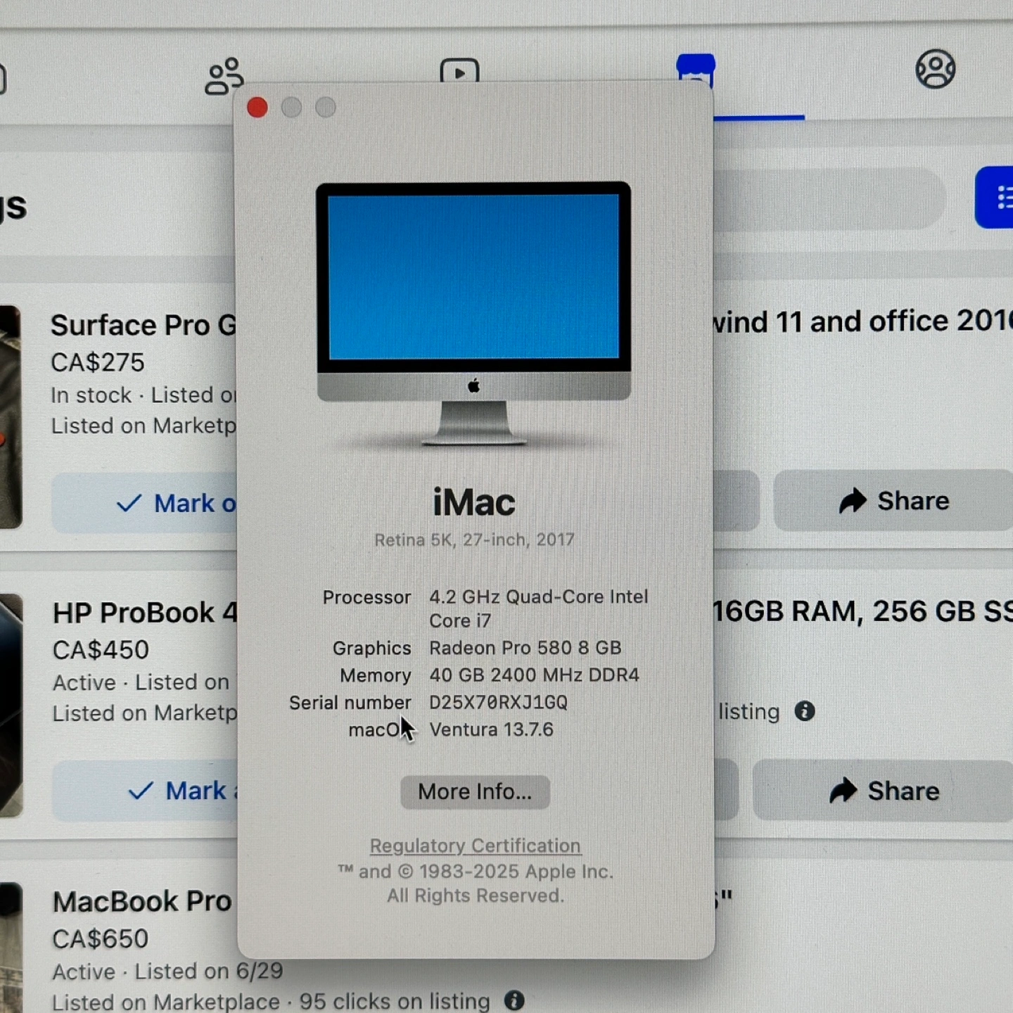Click the CA$450 HP ProBook price
The height and width of the screenshot is (1013, 1013).
coord(101,649)
